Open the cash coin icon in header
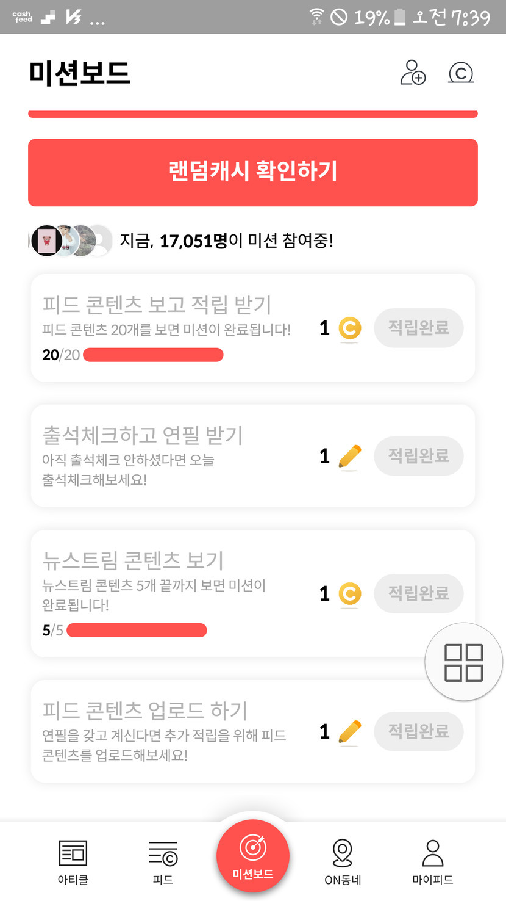Screen dimensions: 506x901 point(461,73)
